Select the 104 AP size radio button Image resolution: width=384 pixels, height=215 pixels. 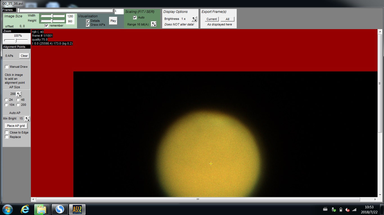6,105
